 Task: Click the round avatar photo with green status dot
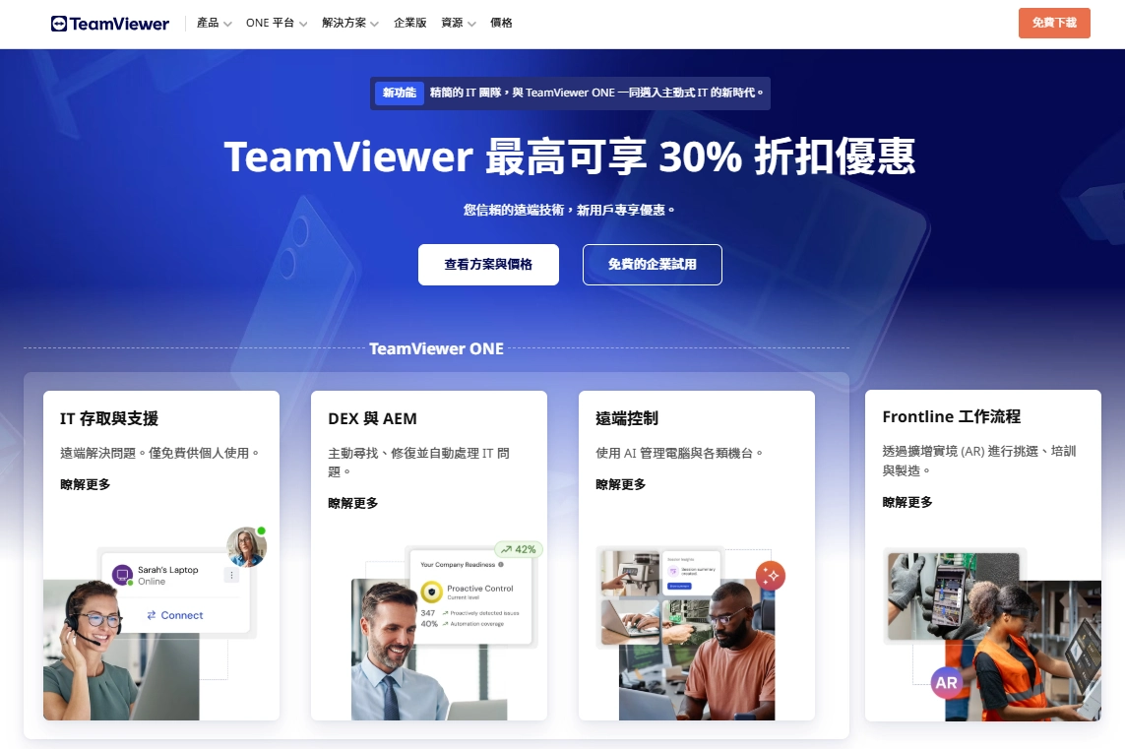coord(246,546)
